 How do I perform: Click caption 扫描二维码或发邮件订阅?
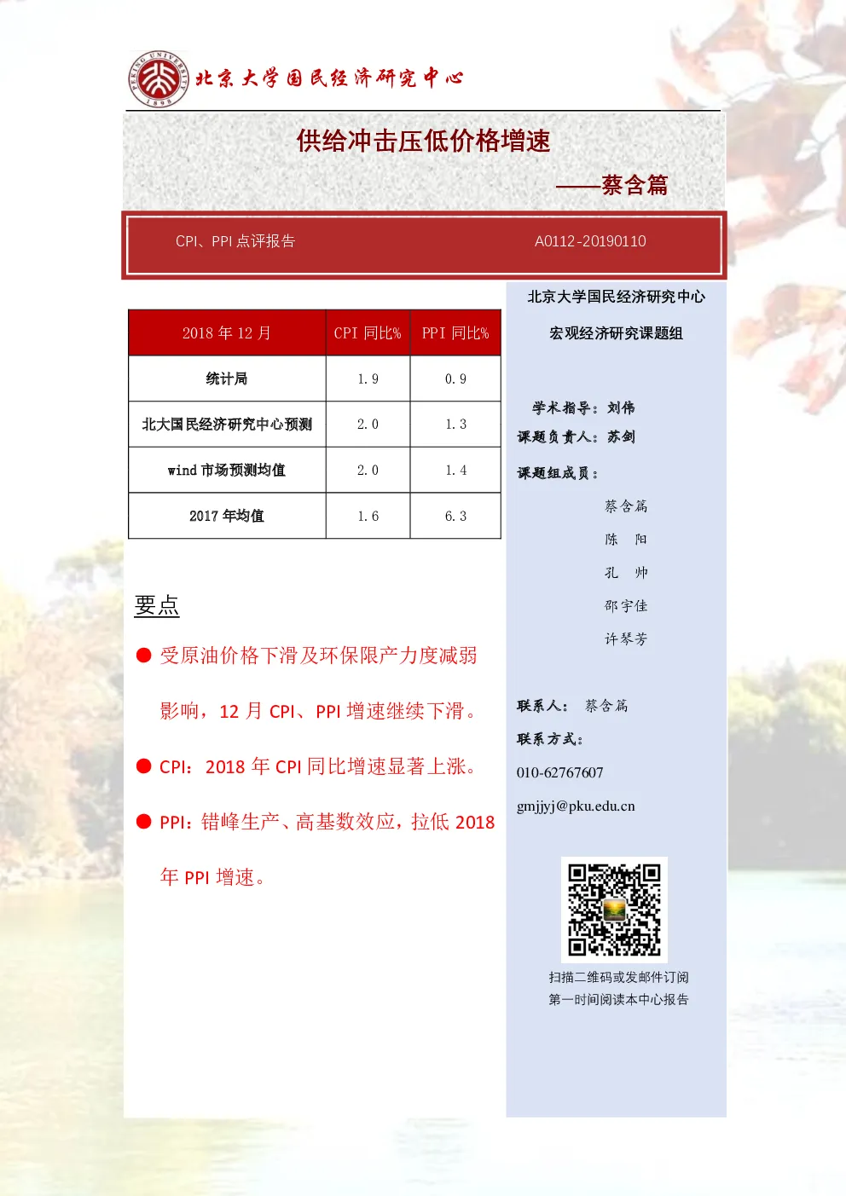(x=618, y=977)
